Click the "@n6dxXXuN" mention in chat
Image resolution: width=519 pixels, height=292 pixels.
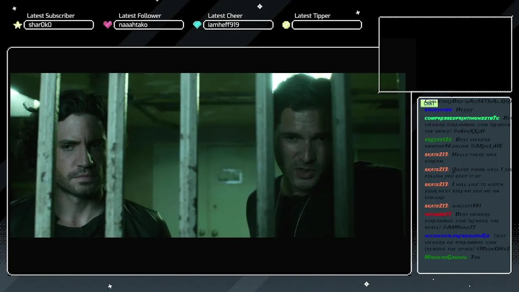[469, 131]
